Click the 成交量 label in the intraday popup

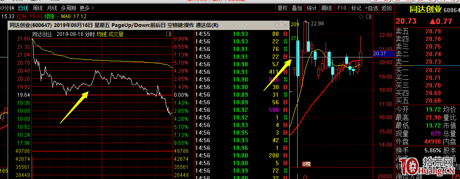116,35
